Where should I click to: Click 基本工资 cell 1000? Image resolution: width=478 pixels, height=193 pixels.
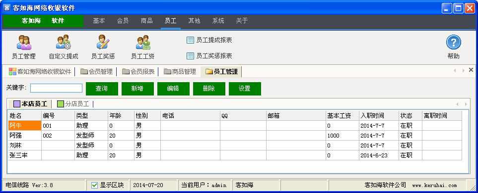click(x=342, y=136)
